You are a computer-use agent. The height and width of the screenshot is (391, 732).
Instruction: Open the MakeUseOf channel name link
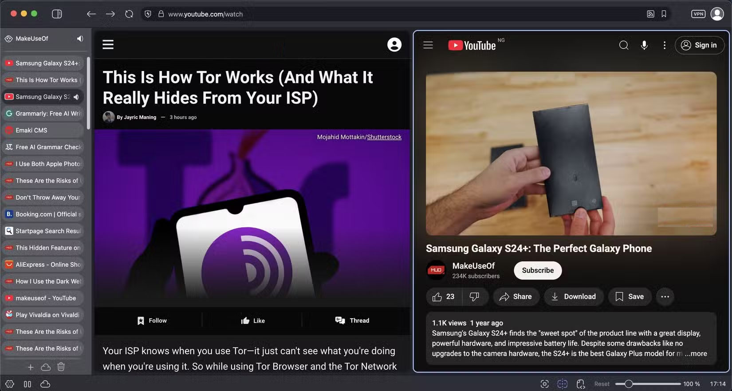473,266
